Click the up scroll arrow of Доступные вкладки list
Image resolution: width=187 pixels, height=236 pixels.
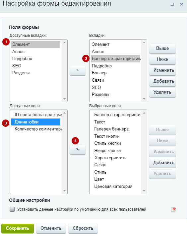coord(64,42)
